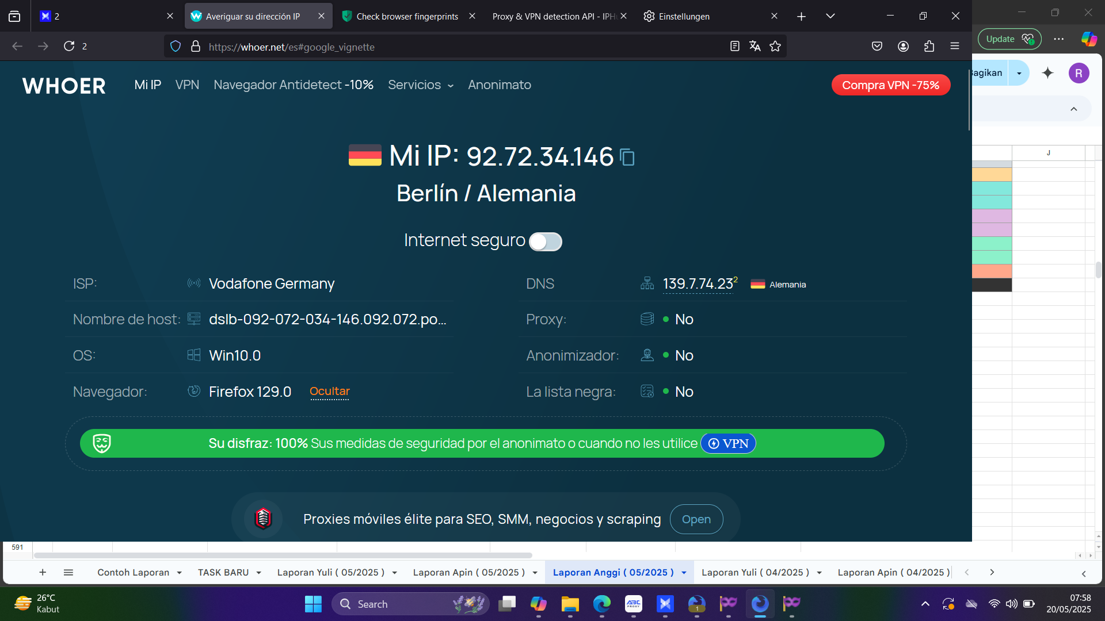Add a new sheet with the plus icon
Viewport: 1105px width, 621px height.
[43, 572]
